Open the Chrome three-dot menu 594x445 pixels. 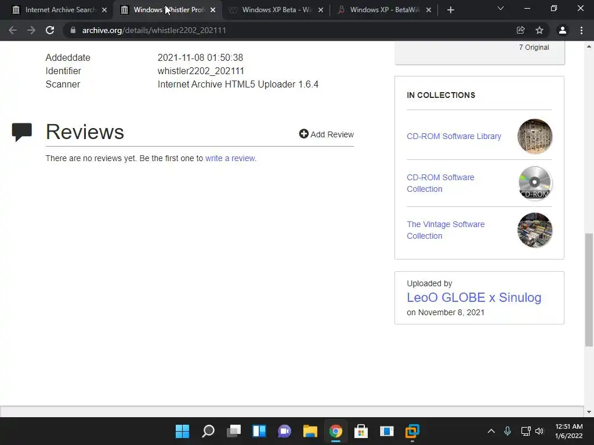point(581,30)
